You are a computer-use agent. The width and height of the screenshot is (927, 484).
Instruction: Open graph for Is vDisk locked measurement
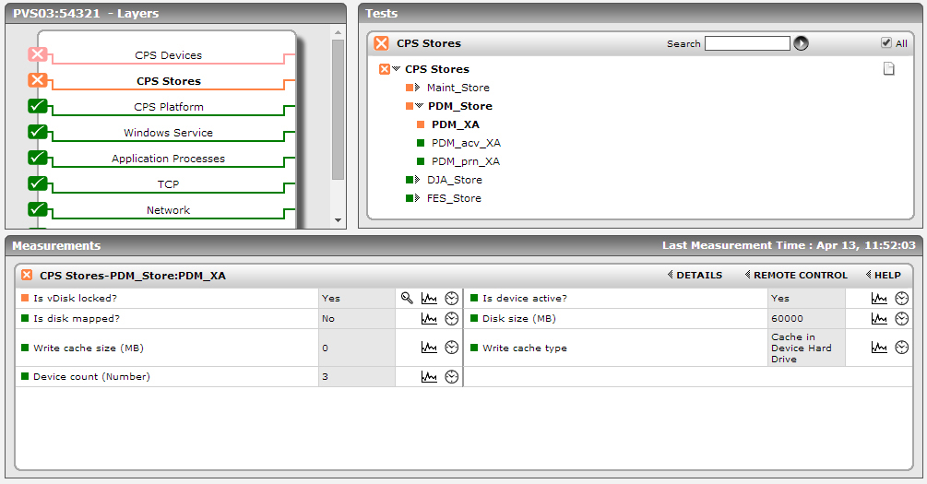click(x=429, y=299)
